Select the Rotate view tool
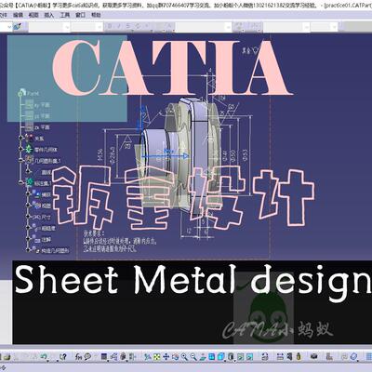372x372 pixels. coord(175,357)
